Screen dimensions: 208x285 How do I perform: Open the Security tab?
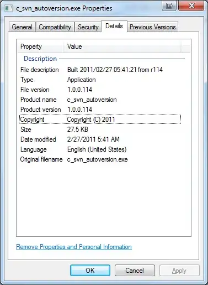tap(88, 27)
